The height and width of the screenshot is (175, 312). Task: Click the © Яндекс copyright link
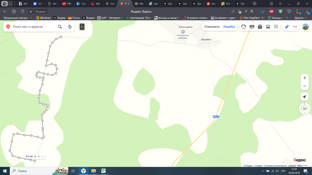248,166
